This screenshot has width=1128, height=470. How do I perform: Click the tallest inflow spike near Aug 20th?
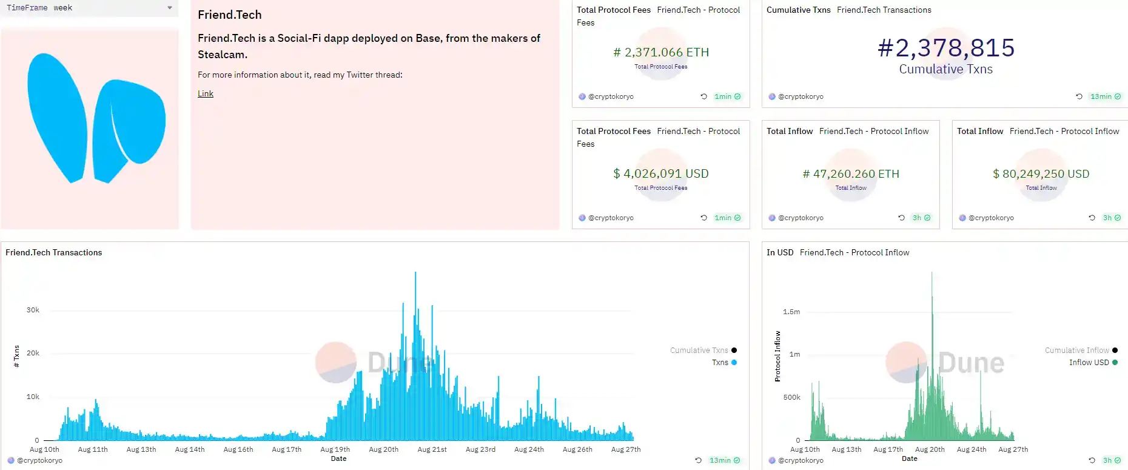[932, 356]
